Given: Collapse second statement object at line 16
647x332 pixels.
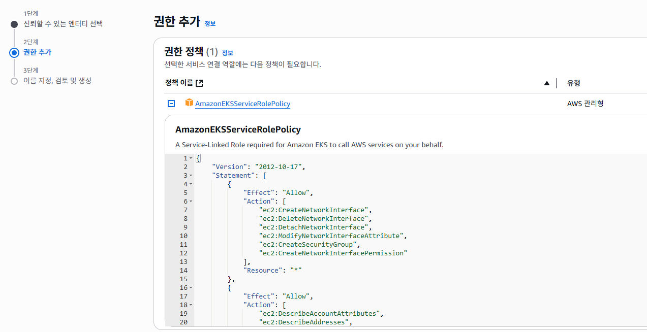Looking at the screenshot, I should pyautogui.click(x=191, y=288).
